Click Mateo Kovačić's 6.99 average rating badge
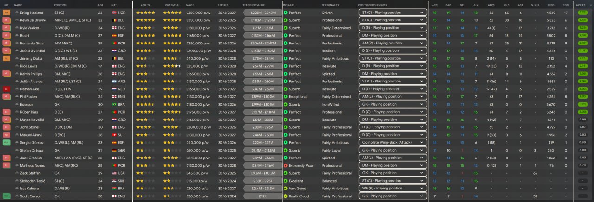The width and height of the screenshot is (594, 202). (x=583, y=120)
